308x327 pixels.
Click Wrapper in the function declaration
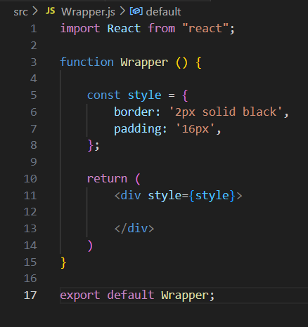coord(144,62)
